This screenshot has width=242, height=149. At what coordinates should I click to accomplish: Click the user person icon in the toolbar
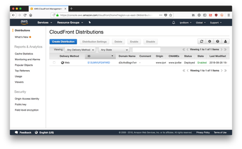coord(225,41)
